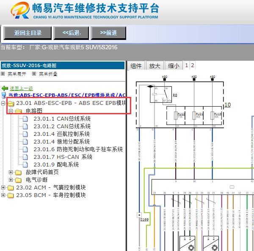The image size is (254, 251).
Task: Open 23.01.4 巡航控制系统
Action: point(61,134)
